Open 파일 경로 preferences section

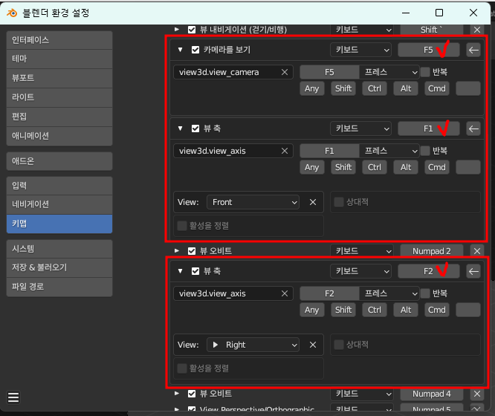[x=59, y=287]
